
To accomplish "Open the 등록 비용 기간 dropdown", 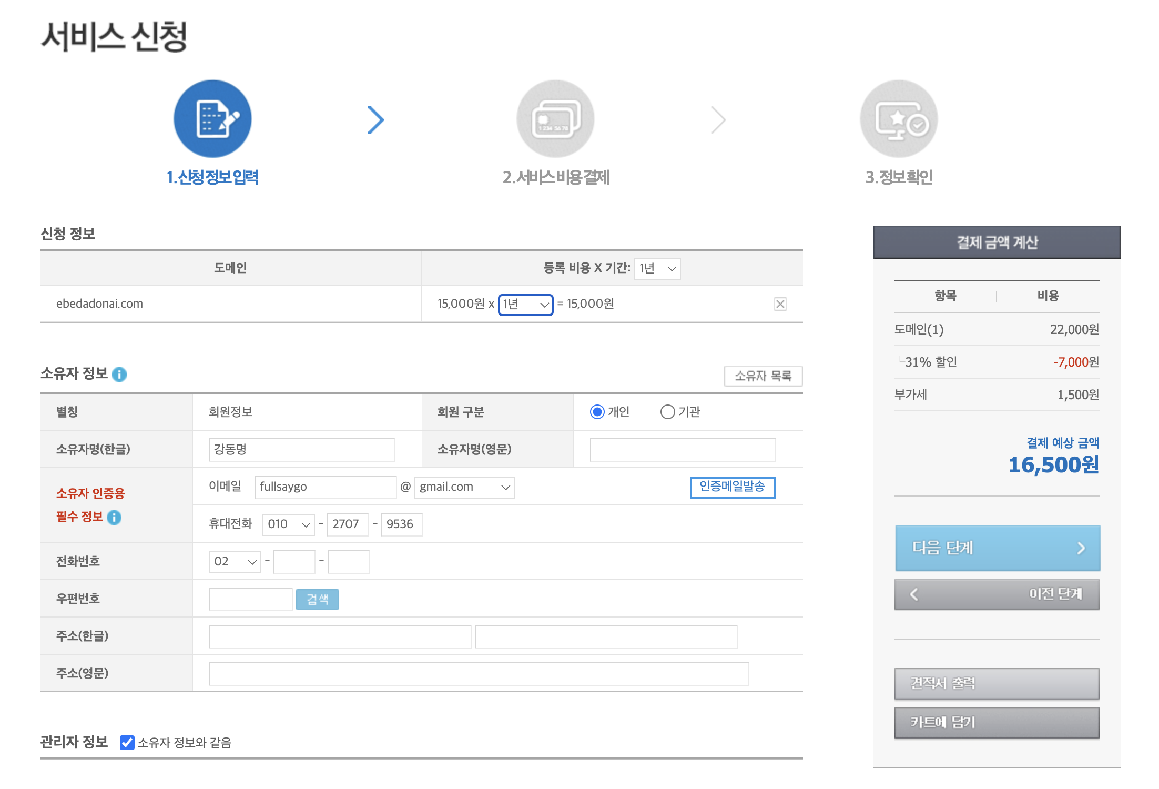I will click(x=656, y=268).
